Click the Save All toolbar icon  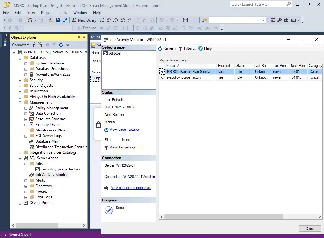click(65, 20)
